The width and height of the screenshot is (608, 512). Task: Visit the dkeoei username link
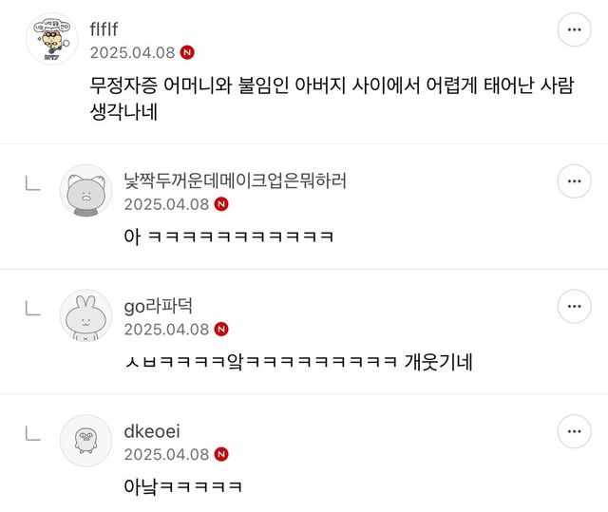coord(153,430)
